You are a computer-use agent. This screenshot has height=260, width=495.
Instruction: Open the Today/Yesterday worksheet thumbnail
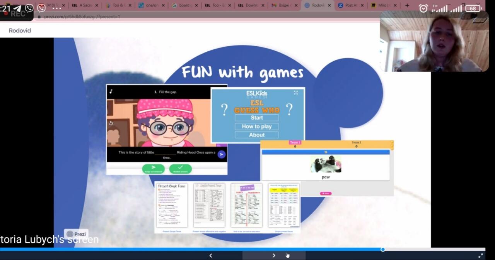(246, 205)
